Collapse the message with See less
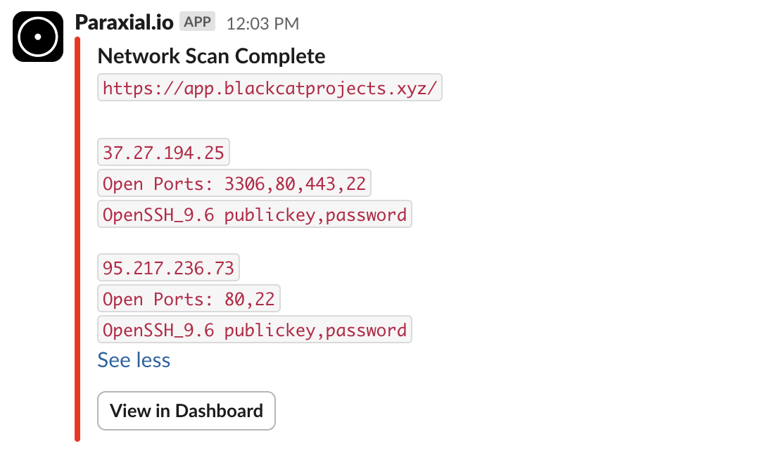Image resolution: width=760 pixels, height=453 pixels. point(134,360)
